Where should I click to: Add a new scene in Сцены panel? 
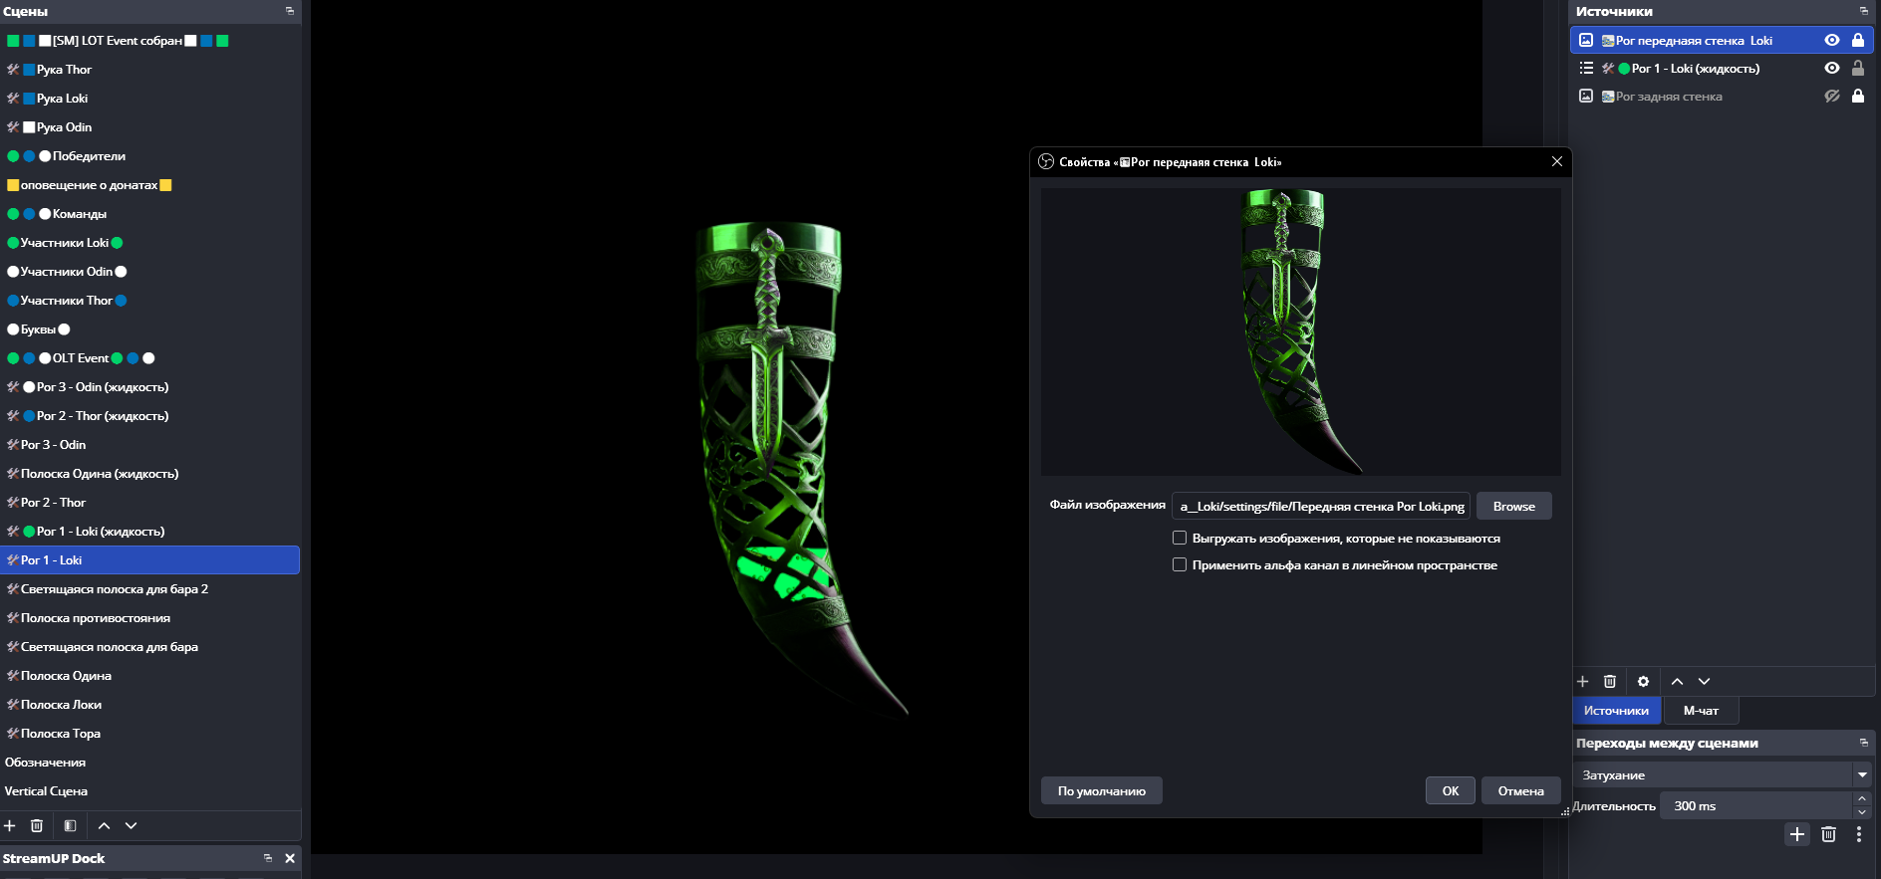[10, 826]
